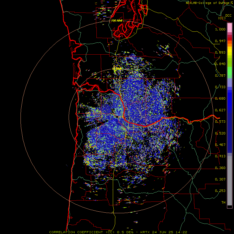
Task: Click the 50 NMI range ring label
Action: point(117,69)
